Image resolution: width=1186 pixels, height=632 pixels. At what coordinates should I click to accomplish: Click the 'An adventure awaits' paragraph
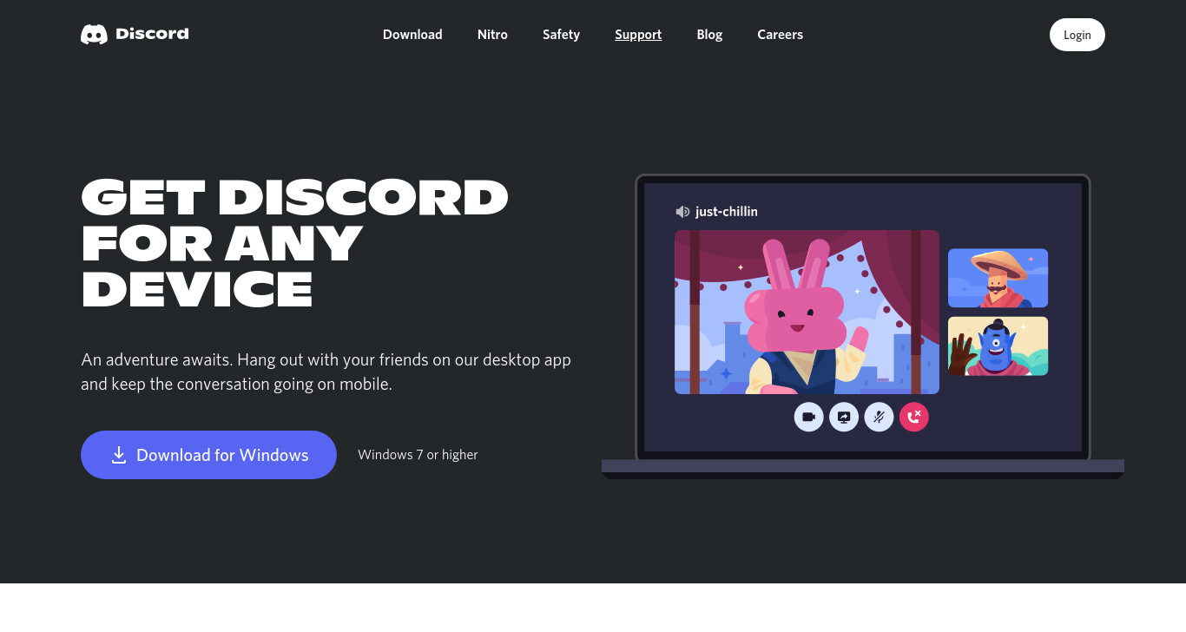[326, 372]
